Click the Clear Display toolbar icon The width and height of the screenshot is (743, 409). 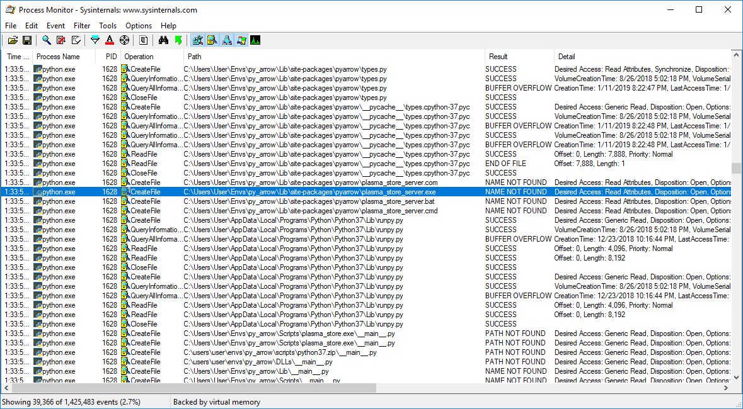tap(60, 40)
